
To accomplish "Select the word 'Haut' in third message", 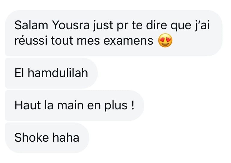I will tap(28, 105).
